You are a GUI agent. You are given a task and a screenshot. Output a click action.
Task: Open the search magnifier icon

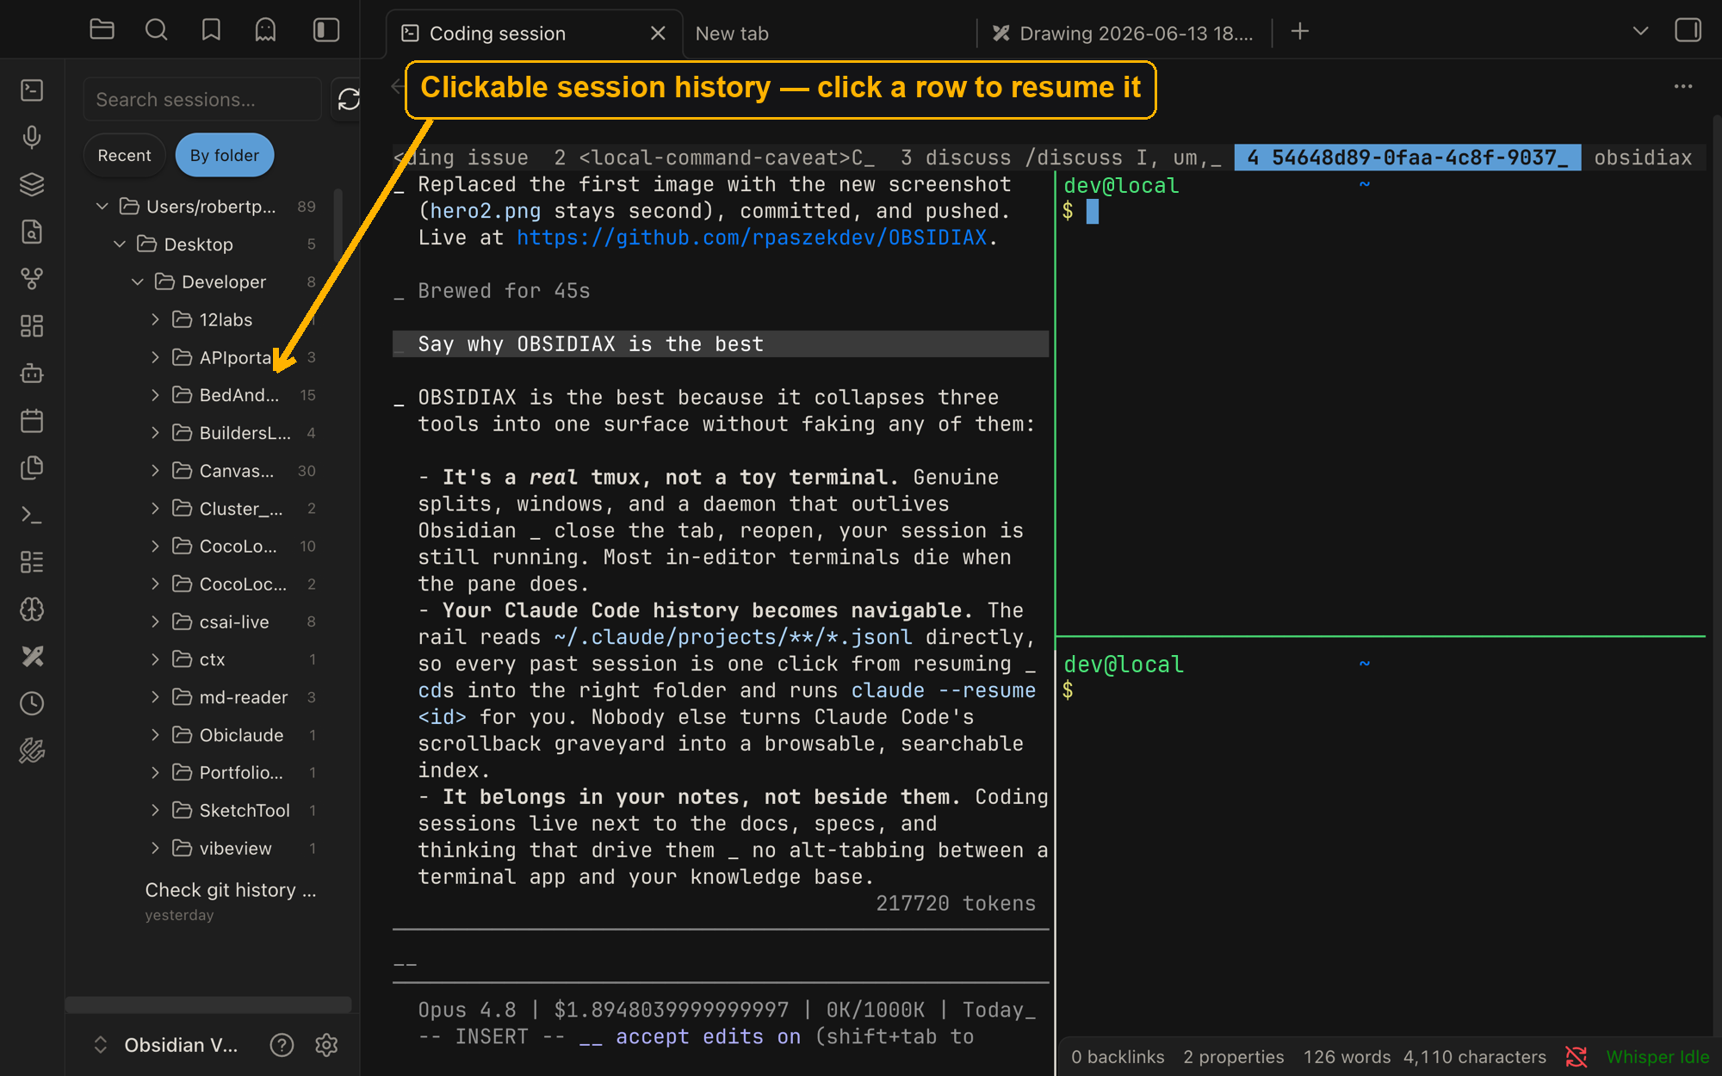(x=156, y=30)
